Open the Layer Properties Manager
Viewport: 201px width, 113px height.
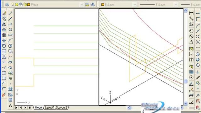point(7,5)
